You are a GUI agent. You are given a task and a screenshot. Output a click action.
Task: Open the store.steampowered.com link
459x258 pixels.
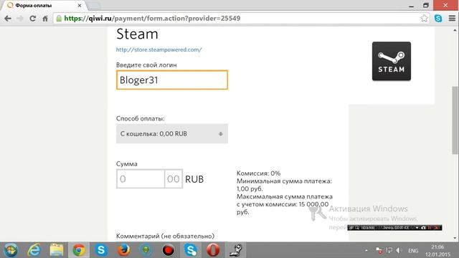[159, 49]
